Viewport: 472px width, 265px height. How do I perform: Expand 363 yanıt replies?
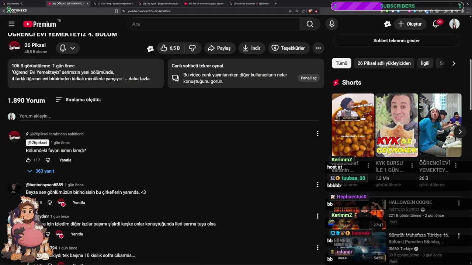click(x=41, y=171)
